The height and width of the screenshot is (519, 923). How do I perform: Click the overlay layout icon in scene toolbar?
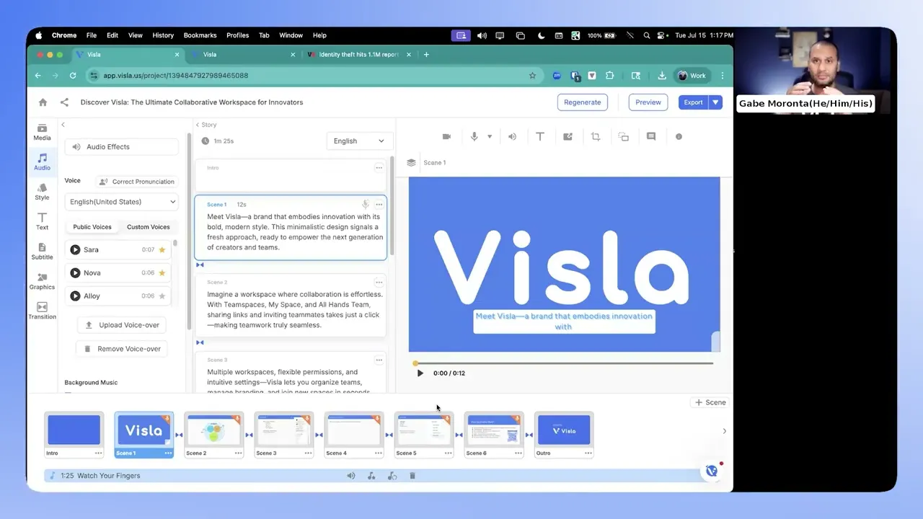click(624, 136)
